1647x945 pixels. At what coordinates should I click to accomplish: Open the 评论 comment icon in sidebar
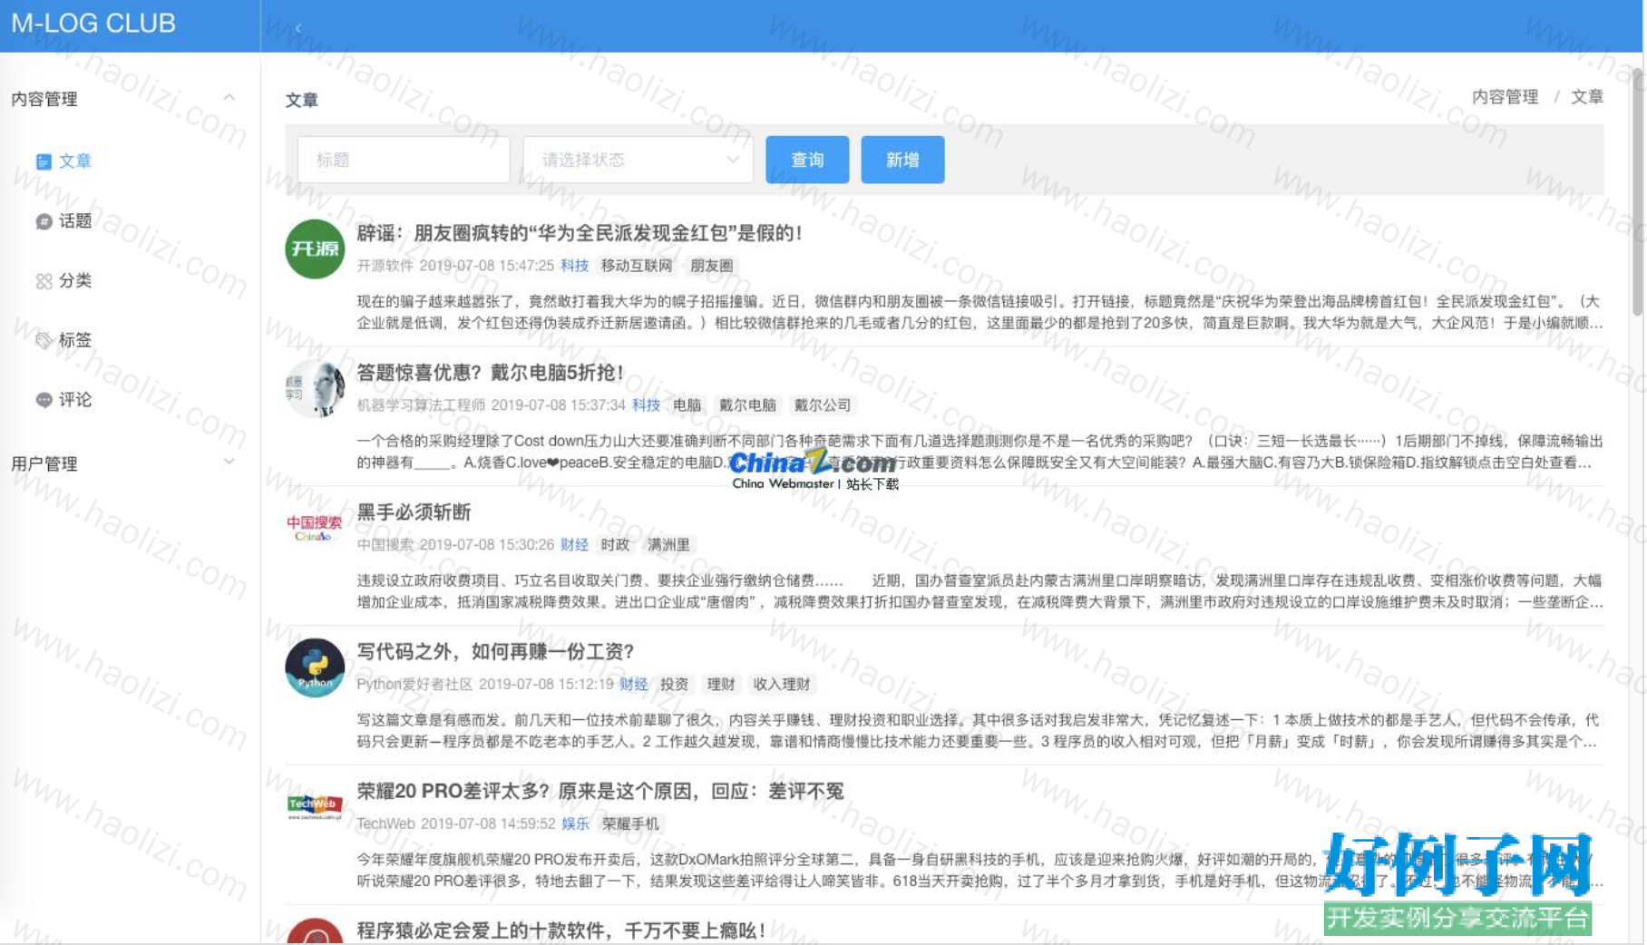pos(44,400)
